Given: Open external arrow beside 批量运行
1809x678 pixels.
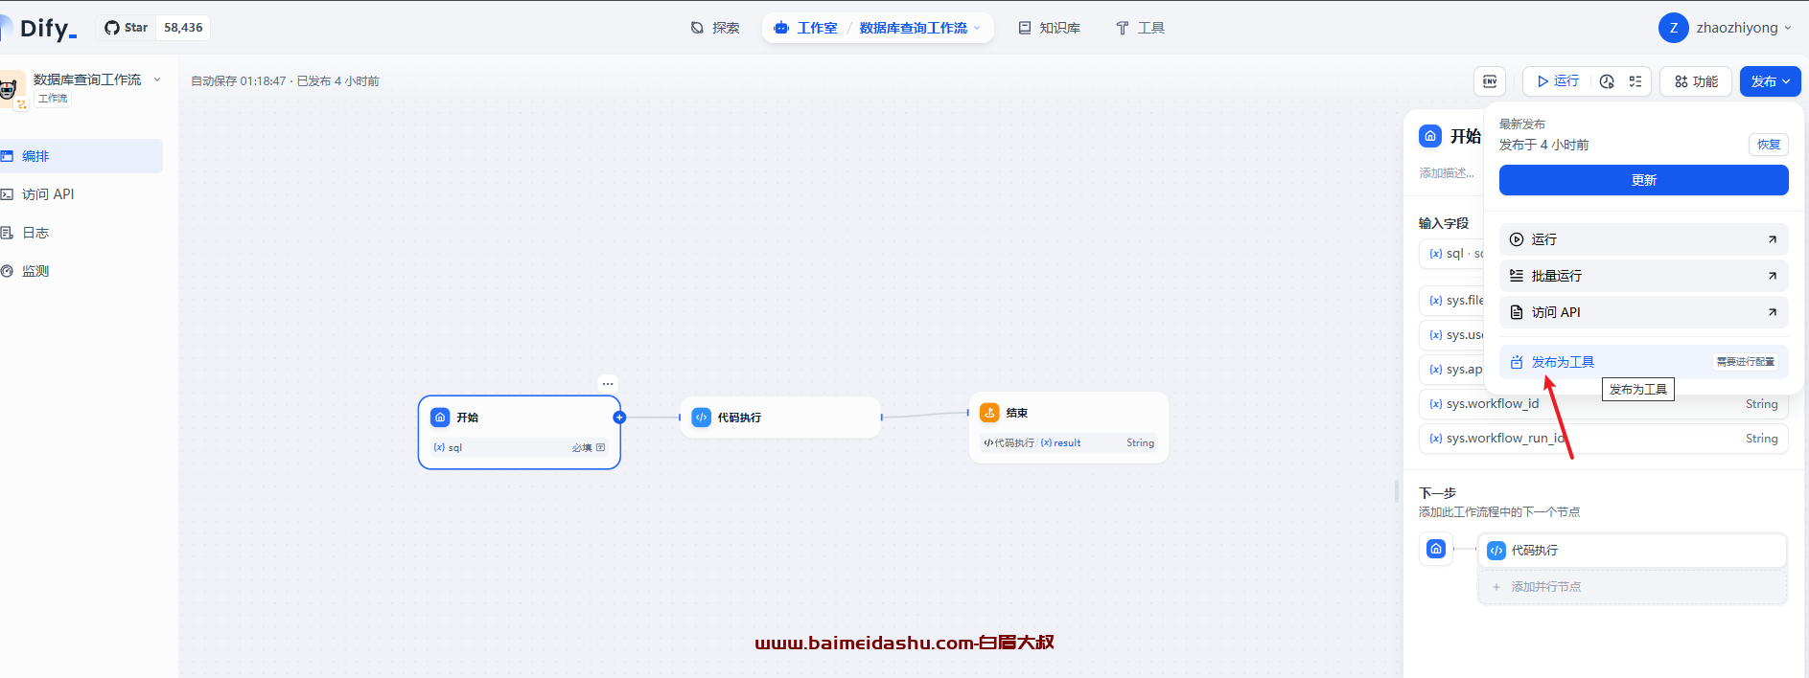Looking at the screenshot, I should [x=1772, y=276].
